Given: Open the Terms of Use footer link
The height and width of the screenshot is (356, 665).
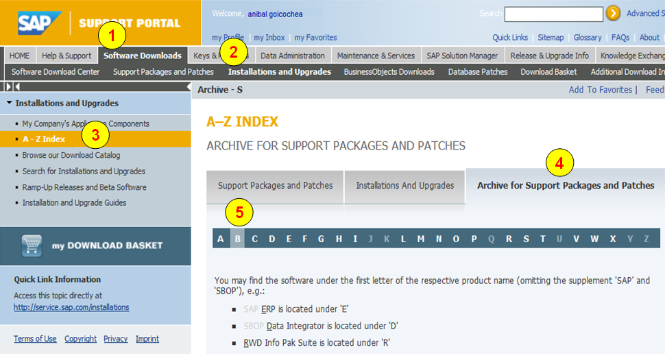Looking at the screenshot, I should 35,339.
